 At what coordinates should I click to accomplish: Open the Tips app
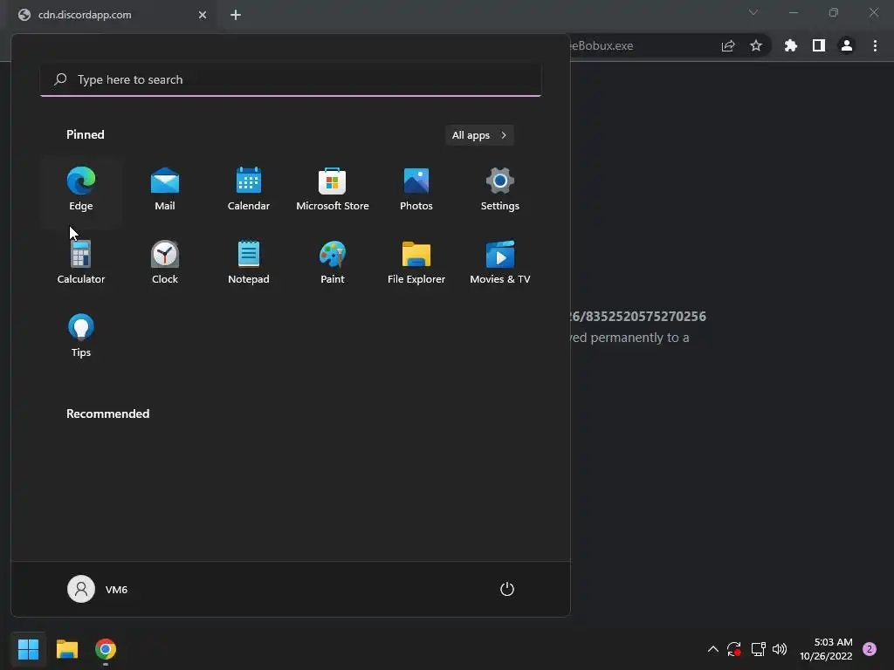(81, 336)
